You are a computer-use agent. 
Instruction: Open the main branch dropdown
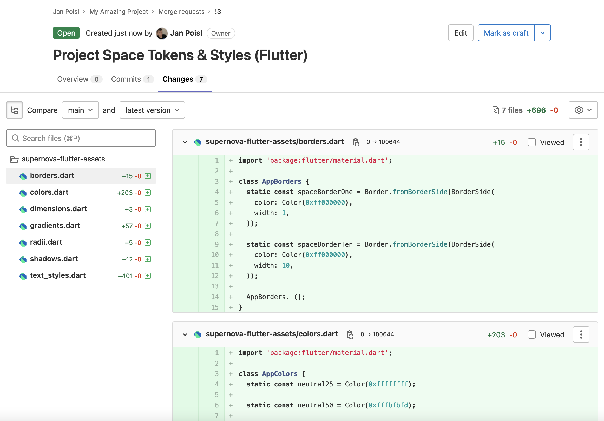[x=80, y=110]
